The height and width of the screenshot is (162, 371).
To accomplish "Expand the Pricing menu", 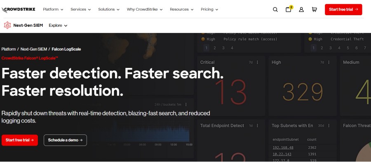I will 209,9.
